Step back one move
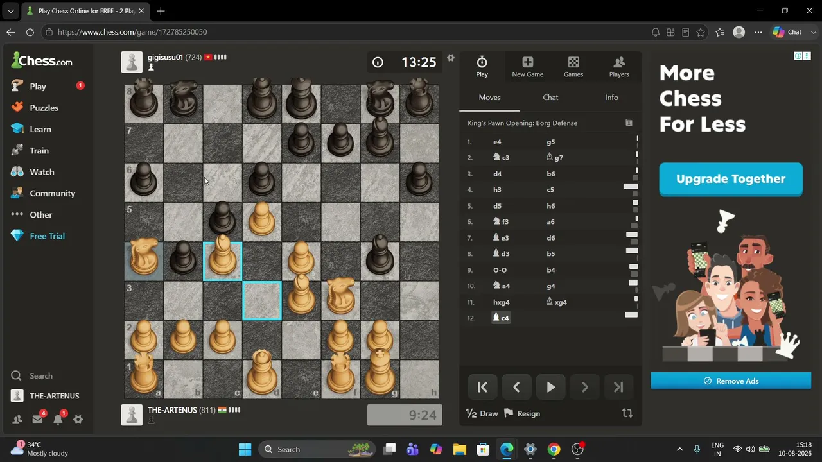This screenshot has height=462, width=822. tap(517, 388)
